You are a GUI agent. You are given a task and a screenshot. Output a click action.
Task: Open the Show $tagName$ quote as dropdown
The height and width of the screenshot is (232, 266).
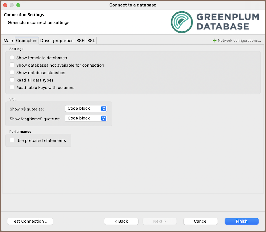pyautogui.click(x=86, y=118)
